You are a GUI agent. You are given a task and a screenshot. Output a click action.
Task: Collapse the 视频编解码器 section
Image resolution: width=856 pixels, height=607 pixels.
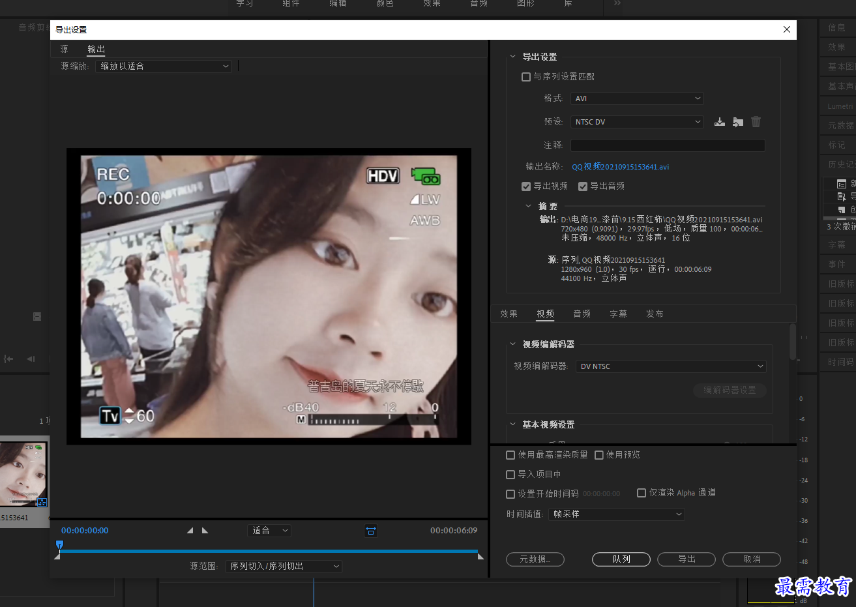(x=512, y=344)
